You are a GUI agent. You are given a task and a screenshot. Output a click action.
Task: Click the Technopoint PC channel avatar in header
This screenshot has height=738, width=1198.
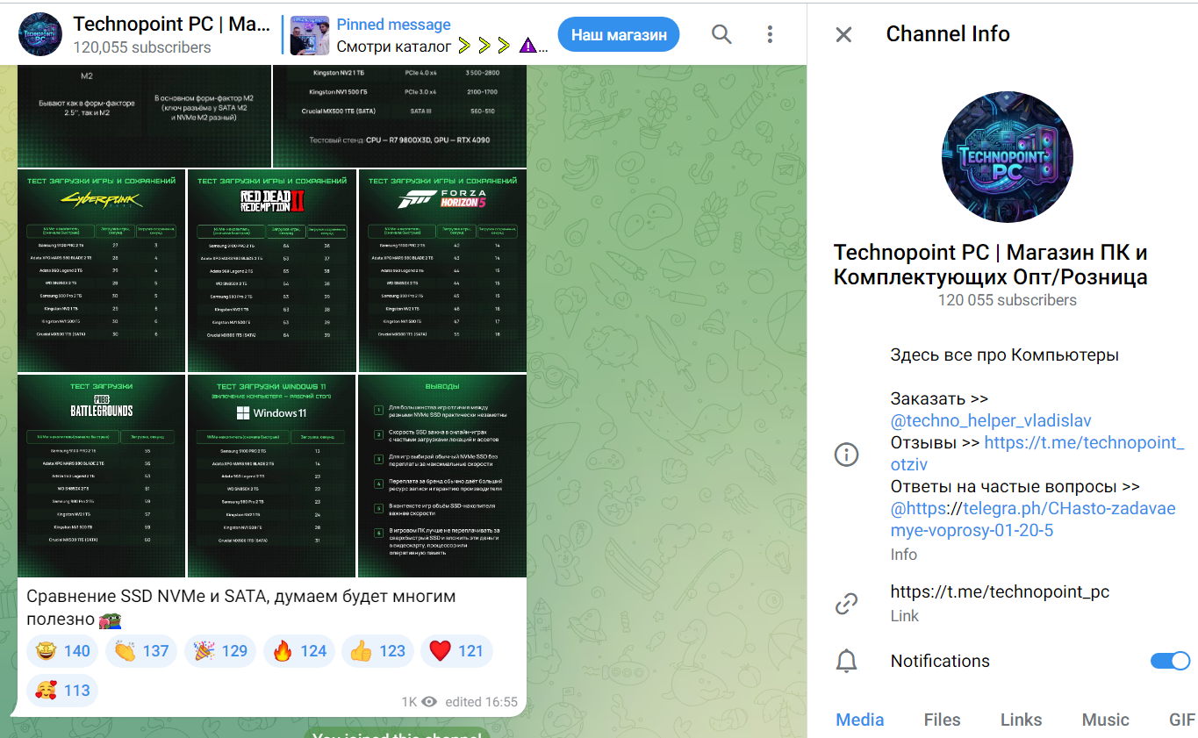[40, 34]
